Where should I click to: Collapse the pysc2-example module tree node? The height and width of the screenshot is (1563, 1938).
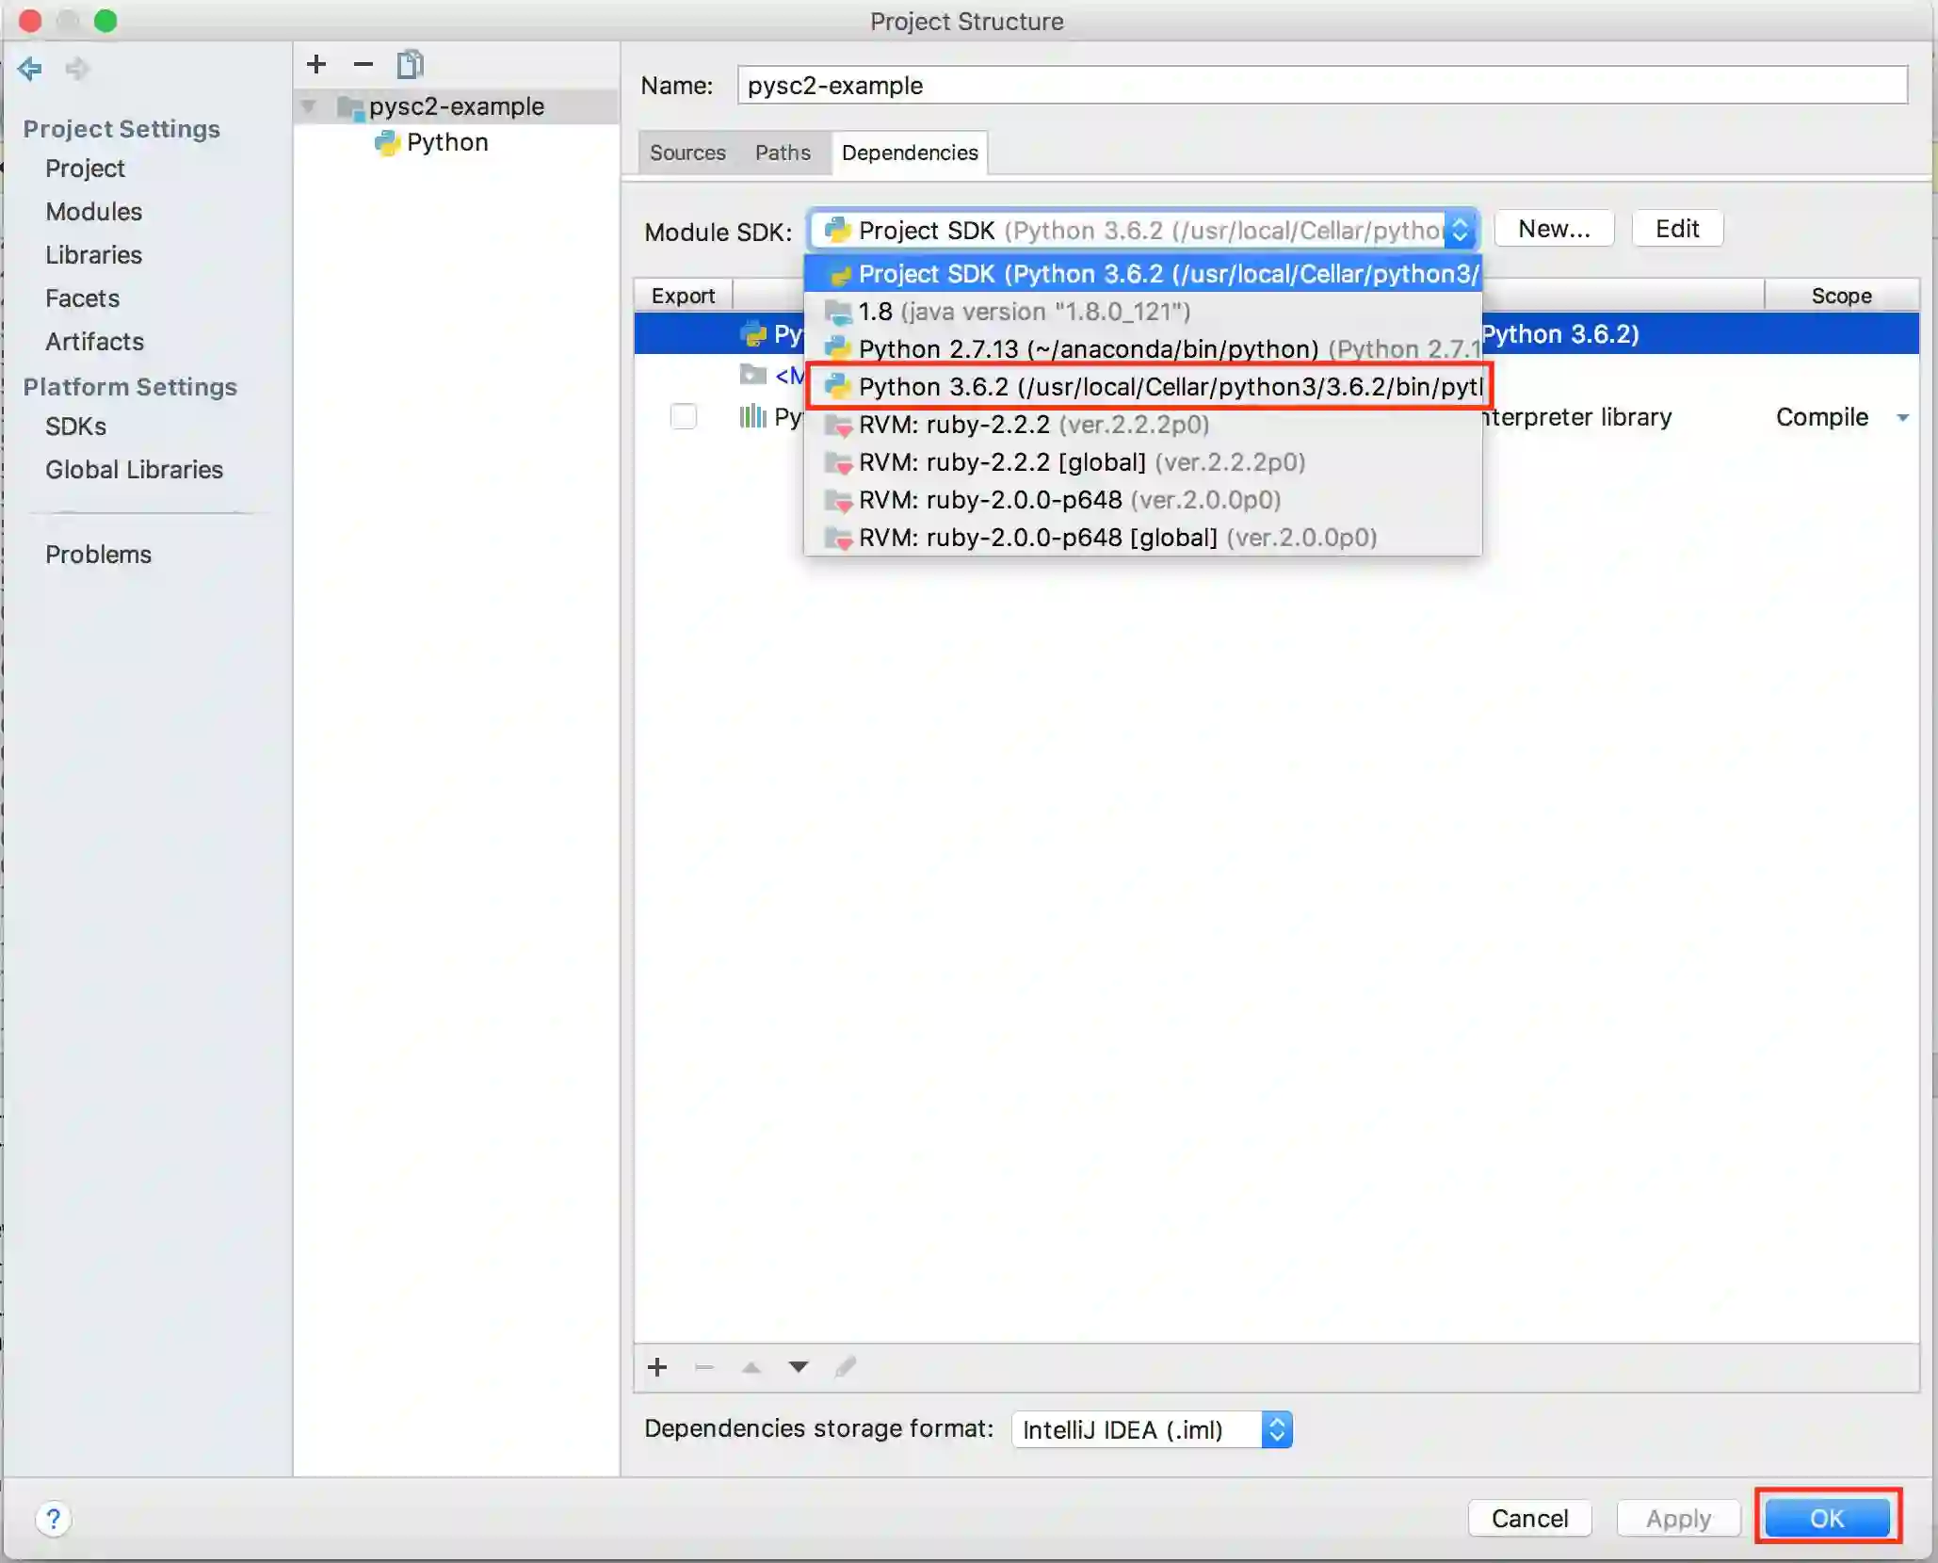click(309, 106)
